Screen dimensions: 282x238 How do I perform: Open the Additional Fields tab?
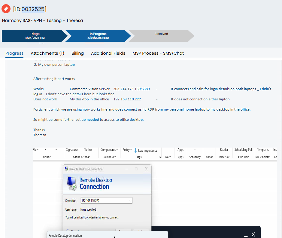point(108,53)
